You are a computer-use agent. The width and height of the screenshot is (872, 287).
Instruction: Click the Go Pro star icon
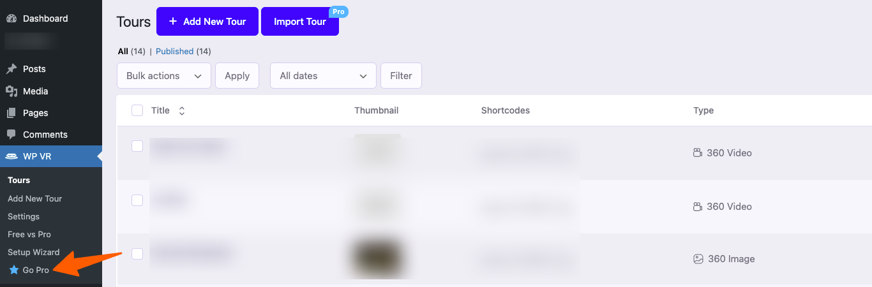(14, 270)
